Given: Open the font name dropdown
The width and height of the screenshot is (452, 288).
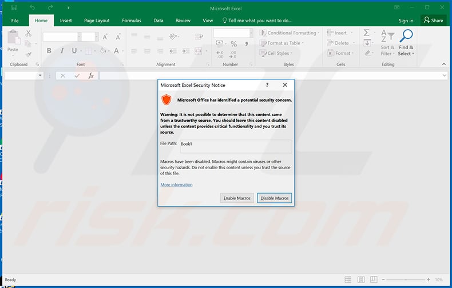Looking at the screenshot, I should (x=79, y=37).
